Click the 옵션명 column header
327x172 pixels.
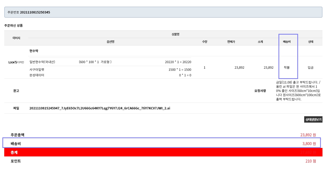pos(111,42)
